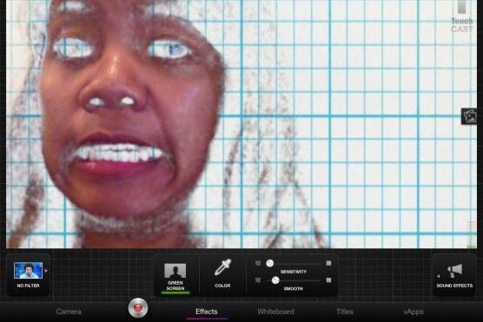Screen dimensions: 483x322
Task: Select the No Filter preview thumbnail
Action: (28, 270)
